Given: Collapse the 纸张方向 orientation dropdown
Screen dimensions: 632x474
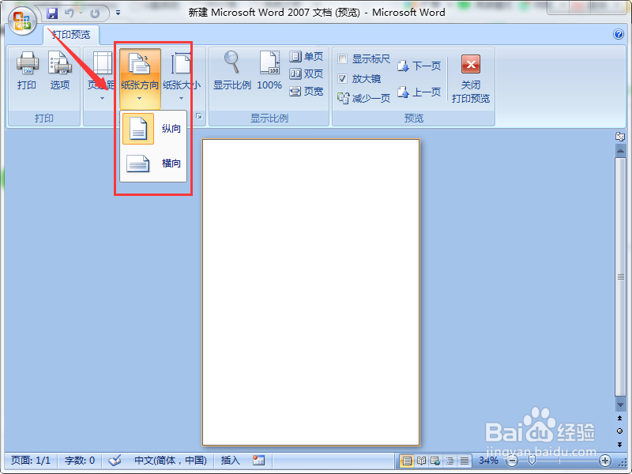Looking at the screenshot, I should coord(140,77).
